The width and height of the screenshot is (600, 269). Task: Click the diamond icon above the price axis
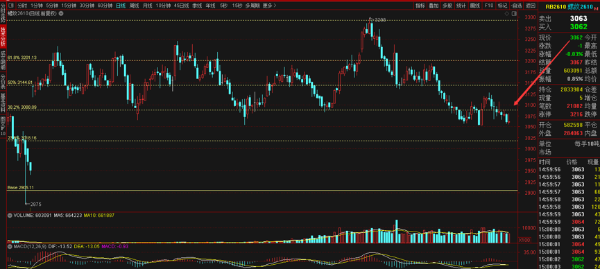point(507,13)
